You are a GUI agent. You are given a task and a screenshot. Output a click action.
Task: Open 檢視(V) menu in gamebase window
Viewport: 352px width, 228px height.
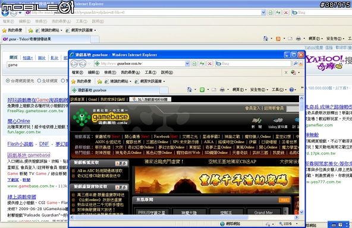[x=110, y=72]
